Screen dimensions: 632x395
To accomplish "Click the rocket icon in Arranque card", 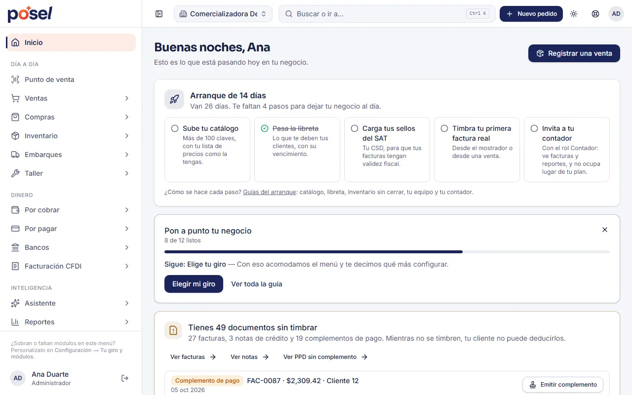I will tap(174, 99).
